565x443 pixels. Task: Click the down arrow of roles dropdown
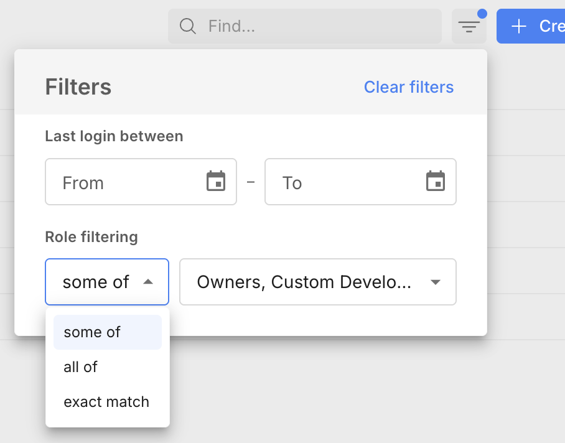(436, 282)
